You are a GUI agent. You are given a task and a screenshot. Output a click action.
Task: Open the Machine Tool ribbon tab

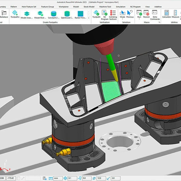(104, 6)
